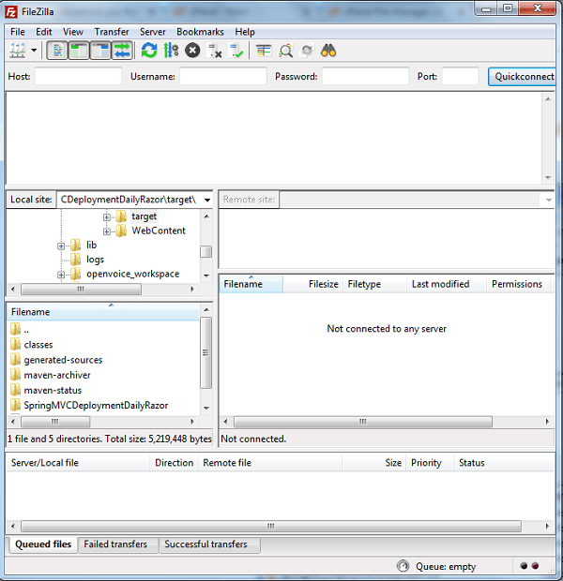Toggle synchronized browsing
The image size is (563, 581).
tap(307, 51)
